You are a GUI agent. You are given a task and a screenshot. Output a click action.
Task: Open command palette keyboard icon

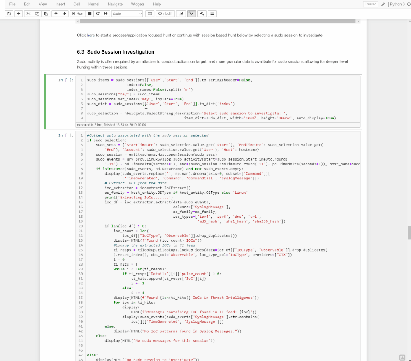pos(150,14)
